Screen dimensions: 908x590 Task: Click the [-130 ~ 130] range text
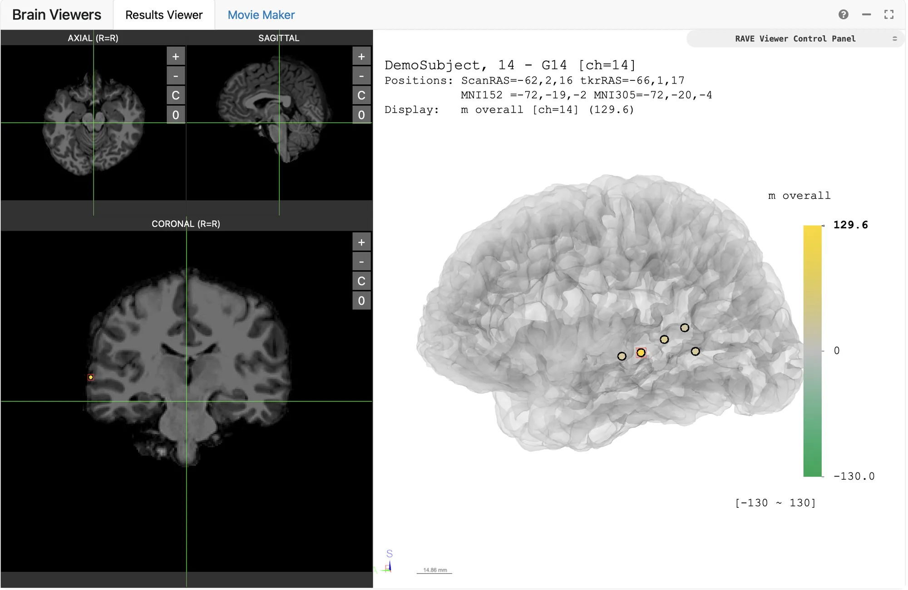(x=775, y=503)
